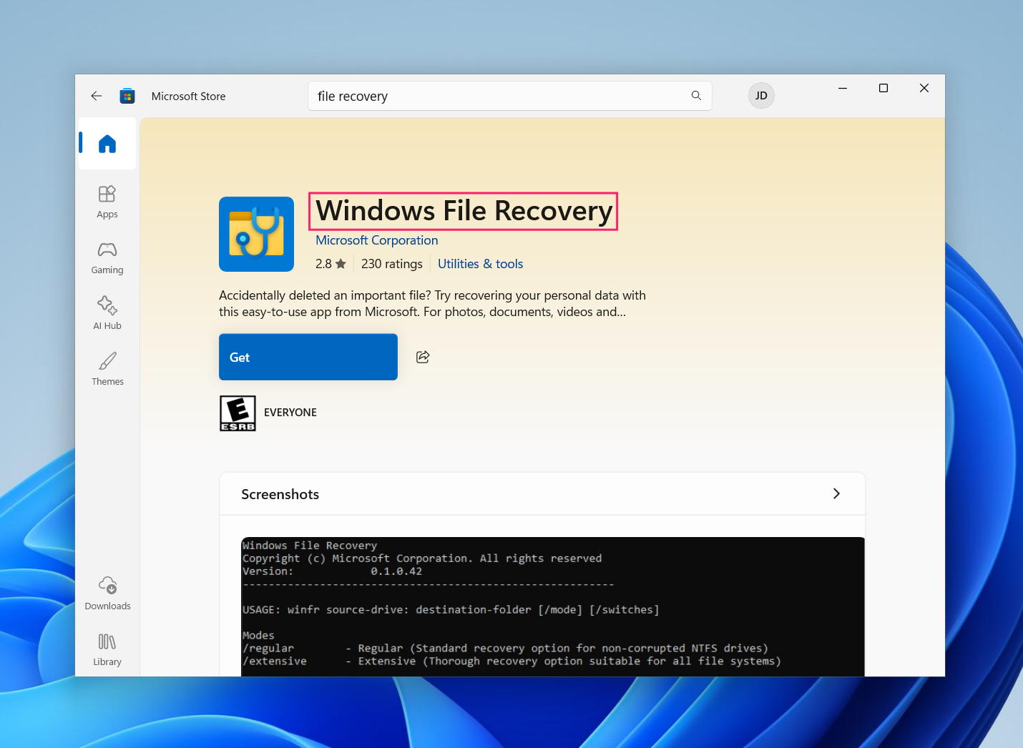Open Library in the sidebar

[107, 649]
